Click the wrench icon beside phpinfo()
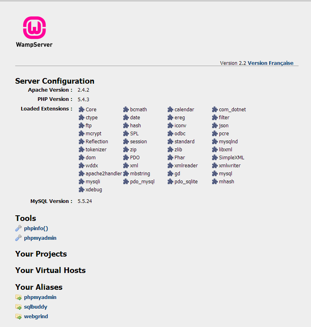Viewport: 311px width, 327px height. tap(18, 228)
